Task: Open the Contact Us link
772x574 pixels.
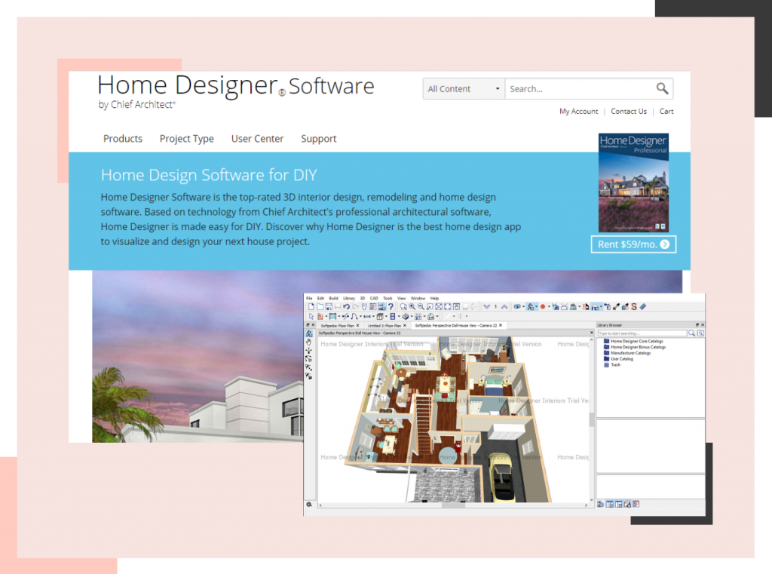Action: 629,111
